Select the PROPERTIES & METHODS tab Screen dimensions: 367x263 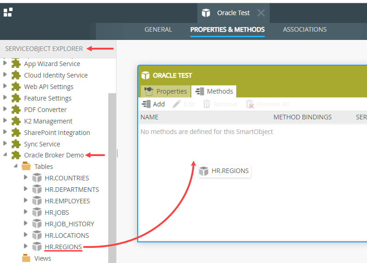coord(227,29)
